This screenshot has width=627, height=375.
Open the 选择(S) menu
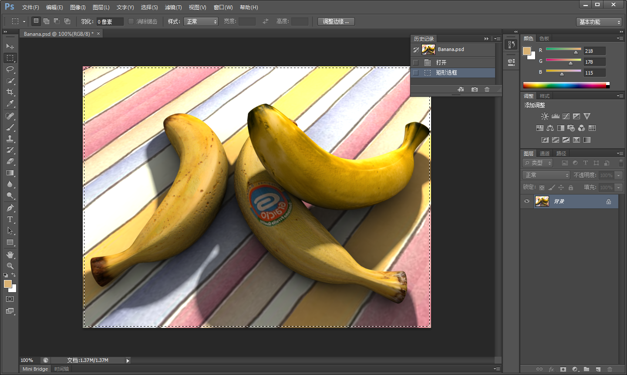click(x=149, y=7)
